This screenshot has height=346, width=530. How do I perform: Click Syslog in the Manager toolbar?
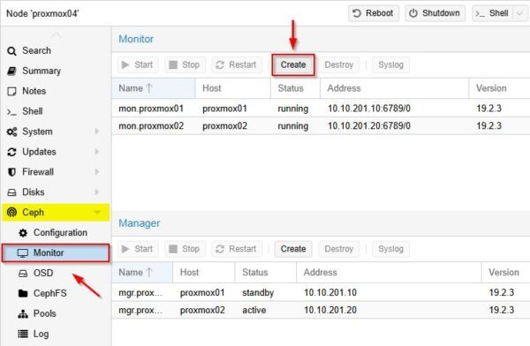(390, 249)
